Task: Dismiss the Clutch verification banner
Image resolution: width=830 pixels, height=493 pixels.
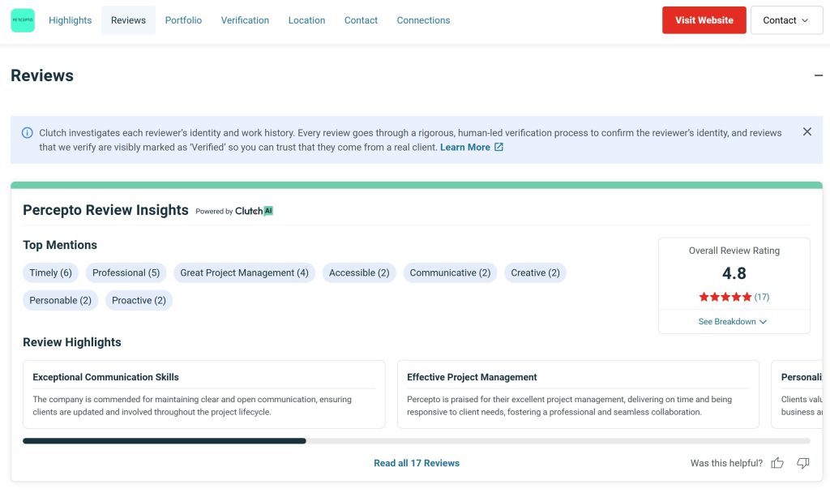Action: 806,132
